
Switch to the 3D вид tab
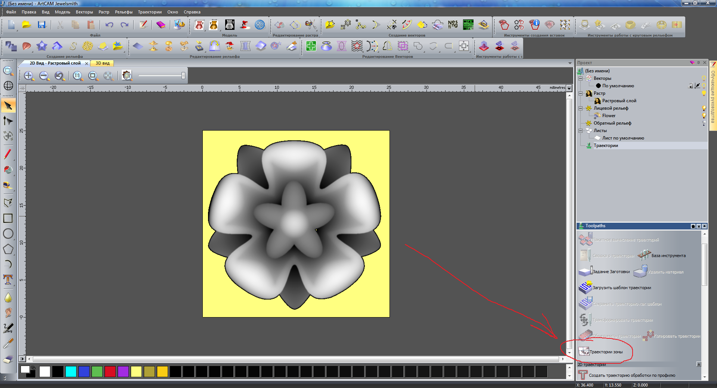coord(102,63)
